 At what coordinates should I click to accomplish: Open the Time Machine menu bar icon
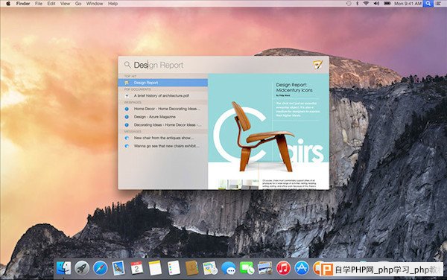(x=349, y=4)
